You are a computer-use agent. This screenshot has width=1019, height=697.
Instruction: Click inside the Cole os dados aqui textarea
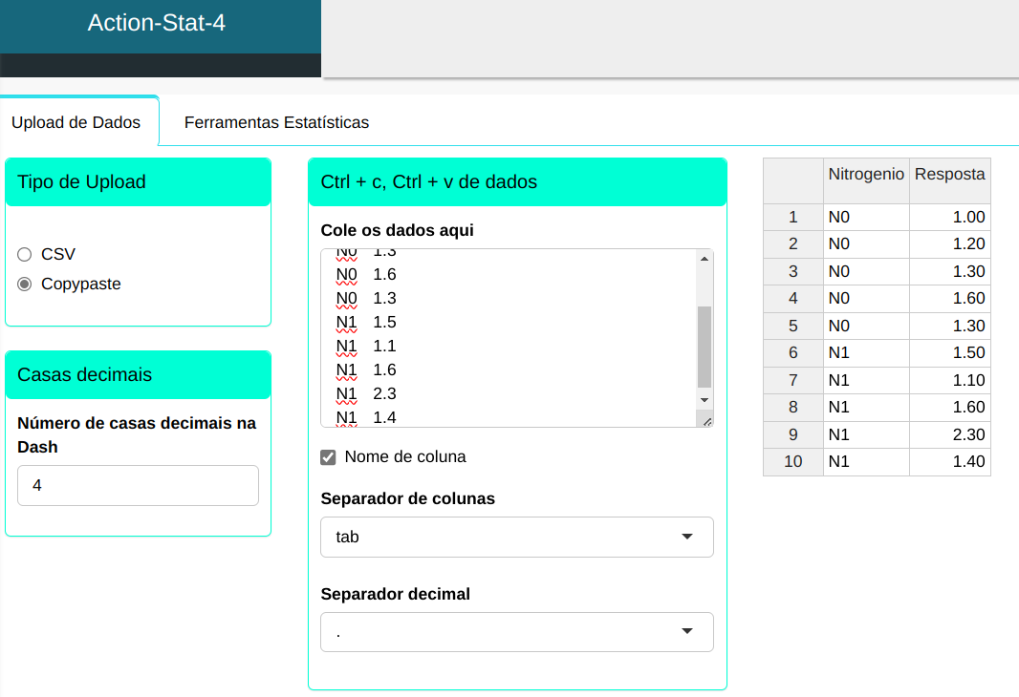[x=507, y=334]
